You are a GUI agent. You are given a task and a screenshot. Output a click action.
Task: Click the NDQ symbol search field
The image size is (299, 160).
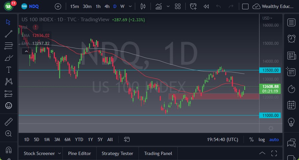pyautogui.click(x=35, y=6)
